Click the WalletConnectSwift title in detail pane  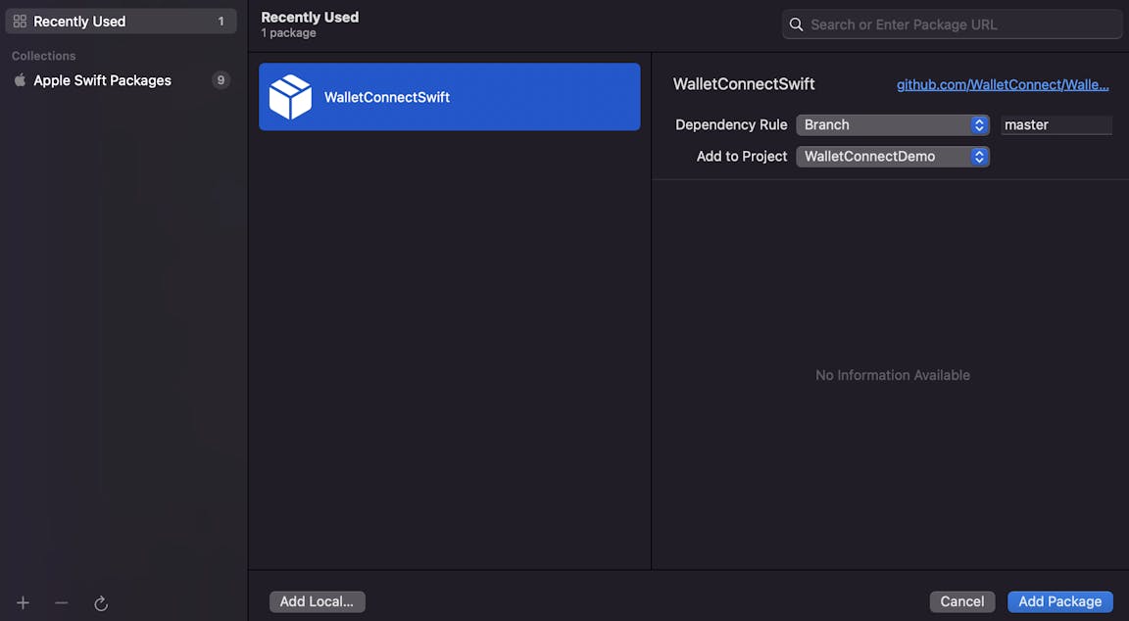[744, 84]
